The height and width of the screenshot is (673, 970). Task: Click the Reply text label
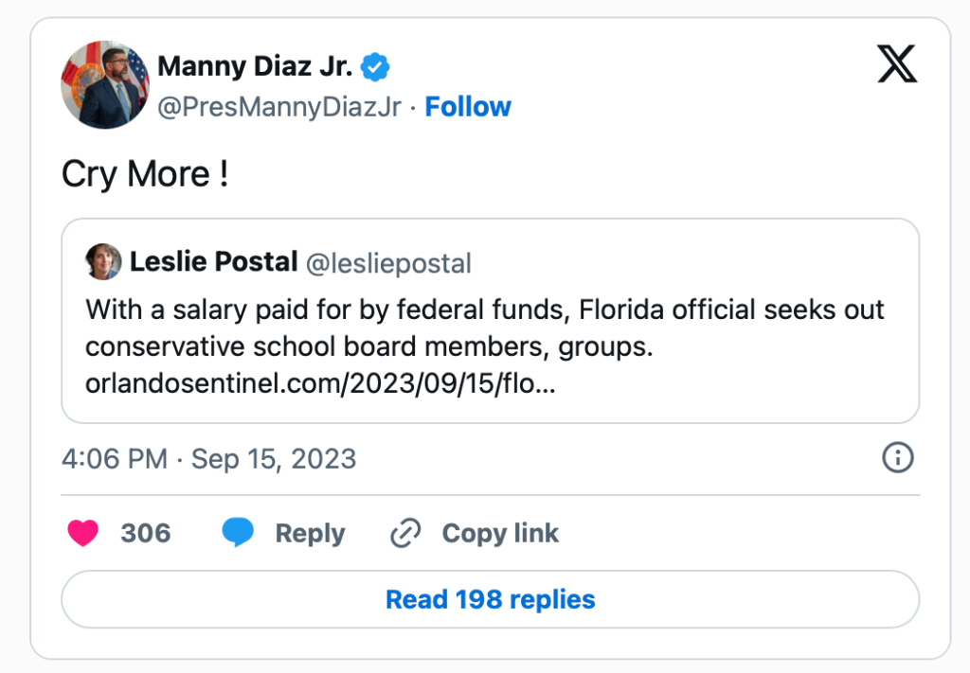tap(310, 534)
